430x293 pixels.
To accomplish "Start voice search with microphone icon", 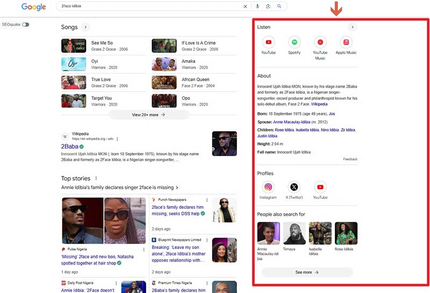I will [x=257, y=6].
